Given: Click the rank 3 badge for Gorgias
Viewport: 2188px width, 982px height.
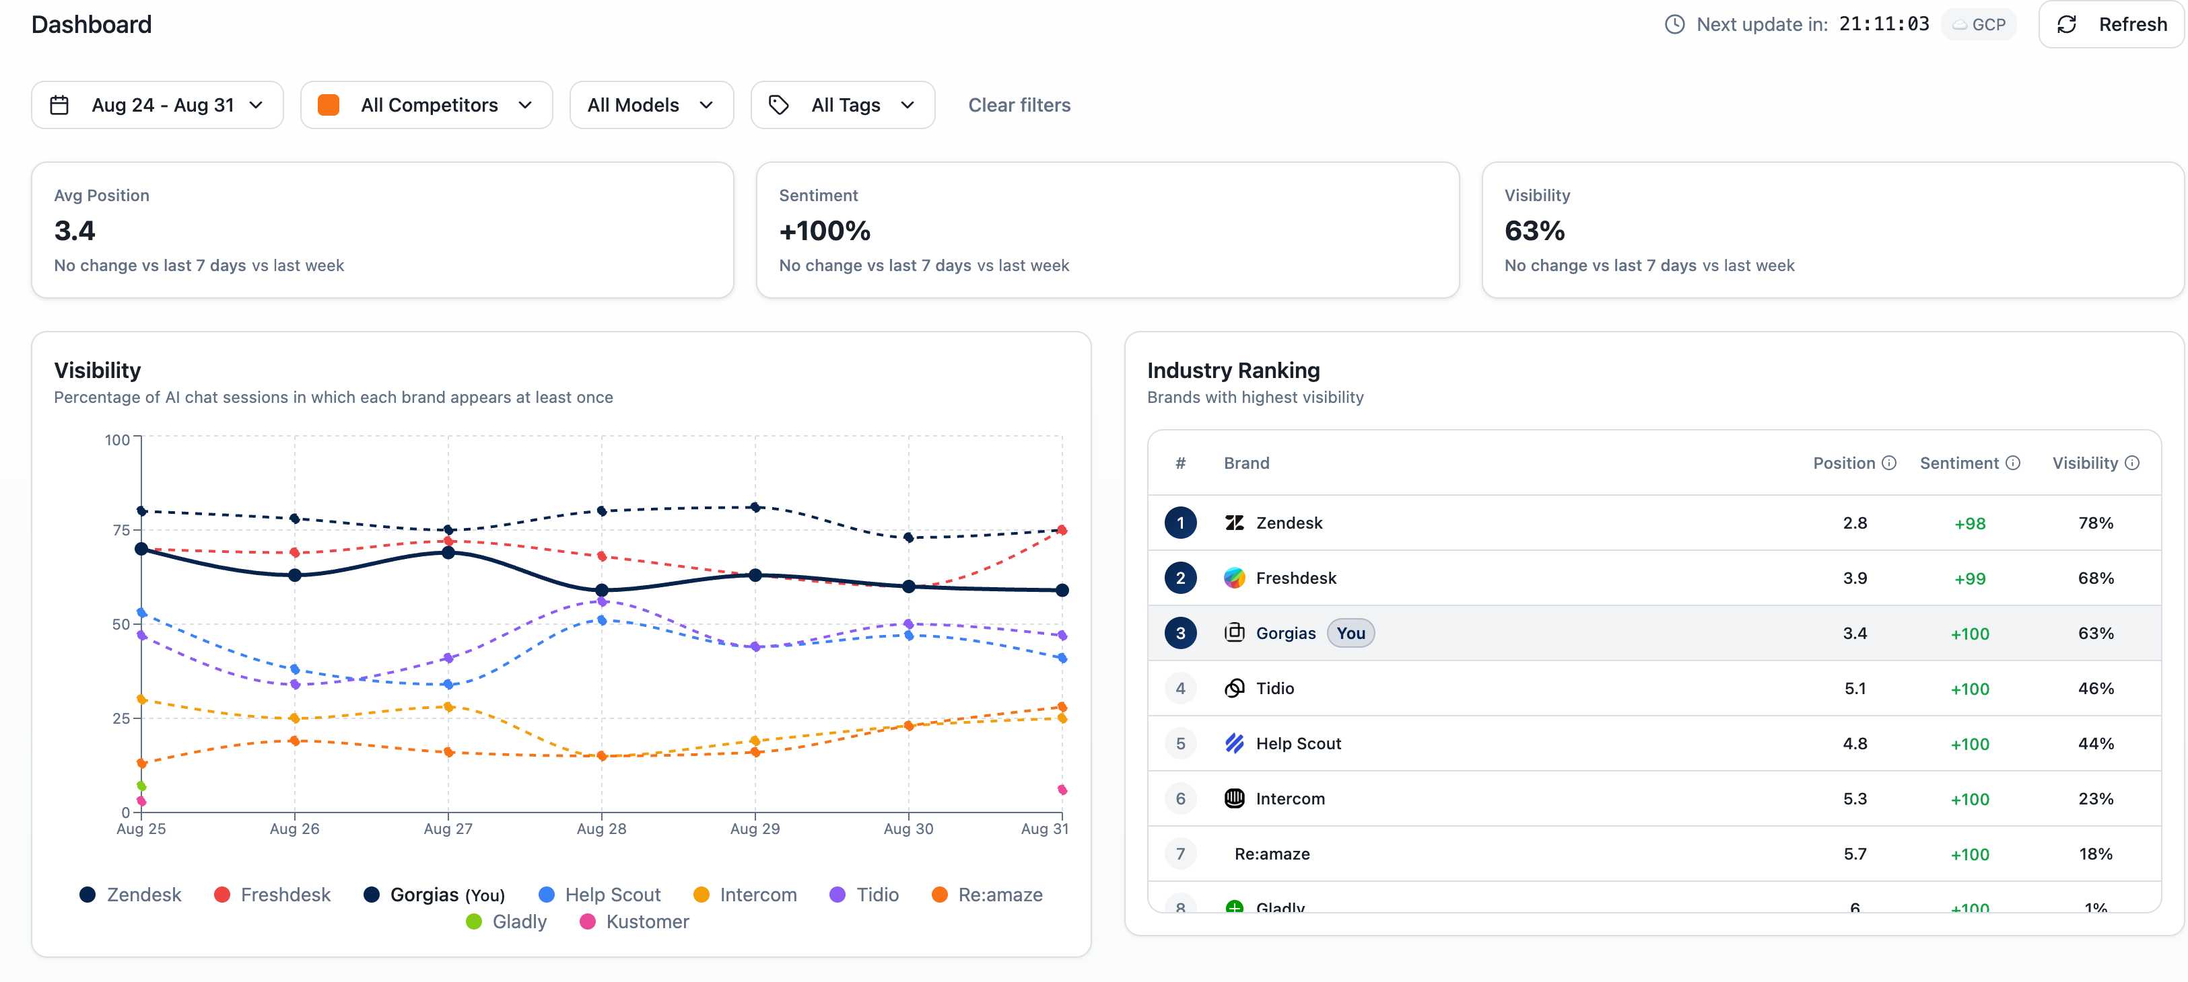Looking at the screenshot, I should click(1180, 633).
